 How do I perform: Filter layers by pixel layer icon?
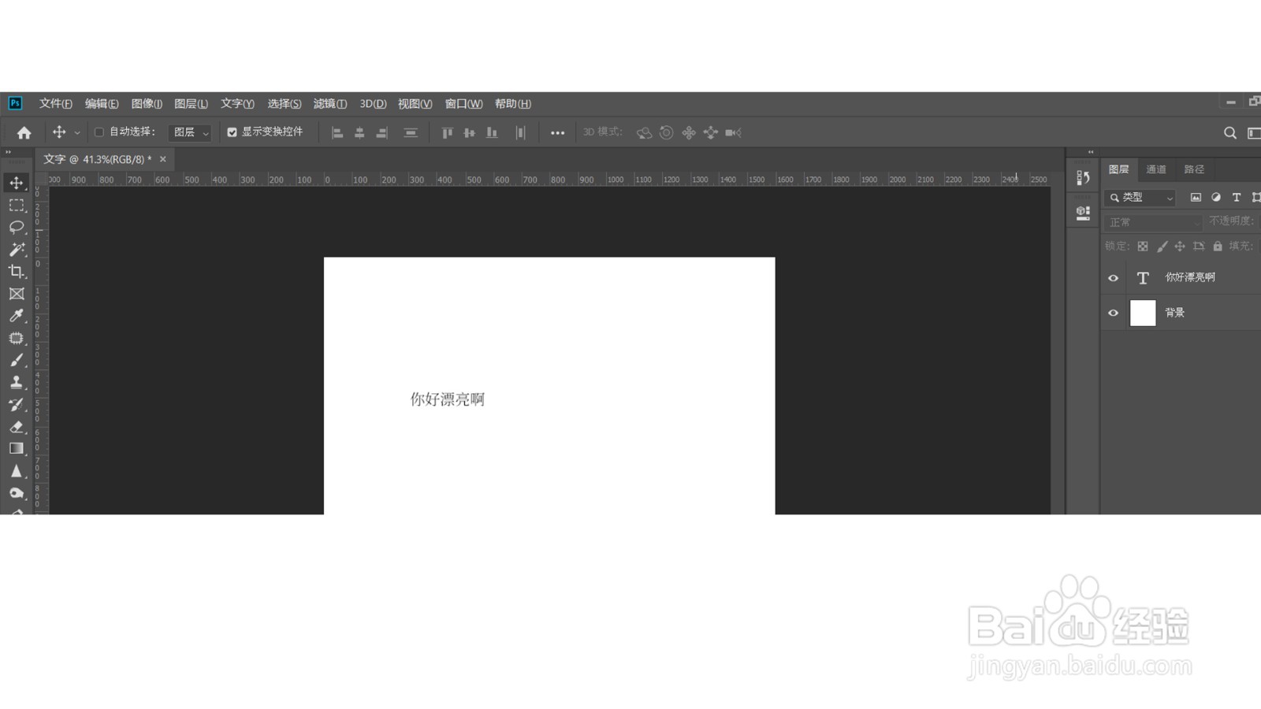coord(1196,197)
